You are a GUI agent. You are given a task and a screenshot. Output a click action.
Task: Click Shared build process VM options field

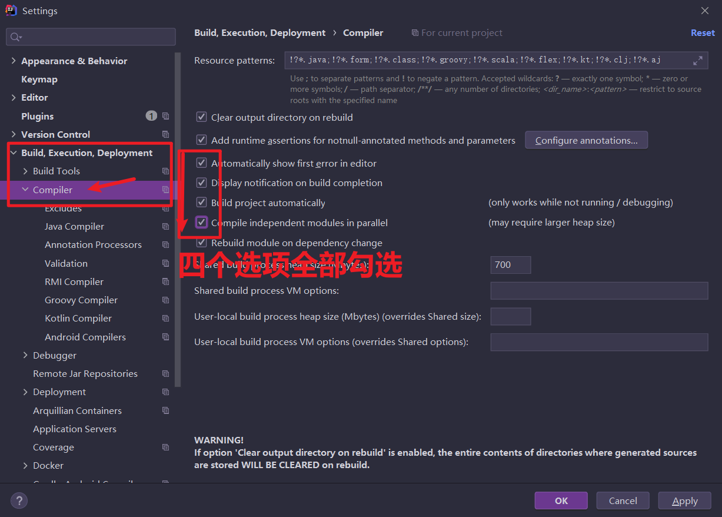[x=599, y=291]
